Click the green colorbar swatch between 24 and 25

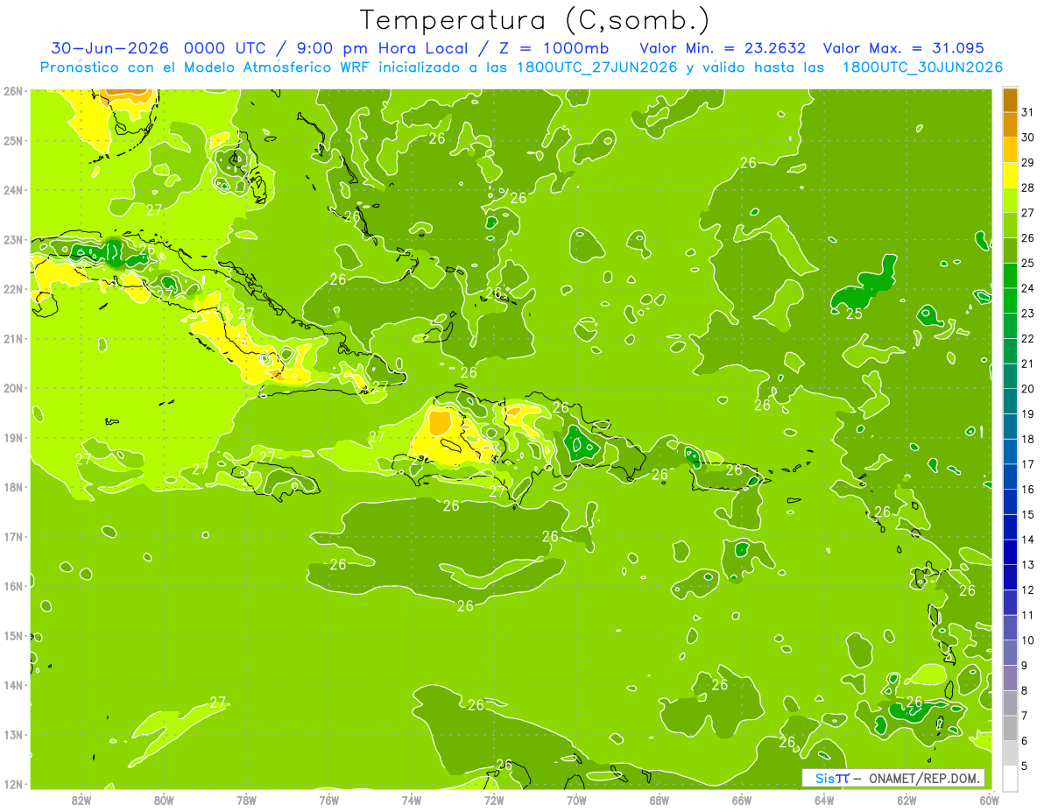point(1010,275)
